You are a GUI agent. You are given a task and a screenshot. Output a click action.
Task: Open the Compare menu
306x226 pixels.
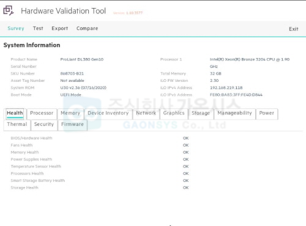coord(88,28)
